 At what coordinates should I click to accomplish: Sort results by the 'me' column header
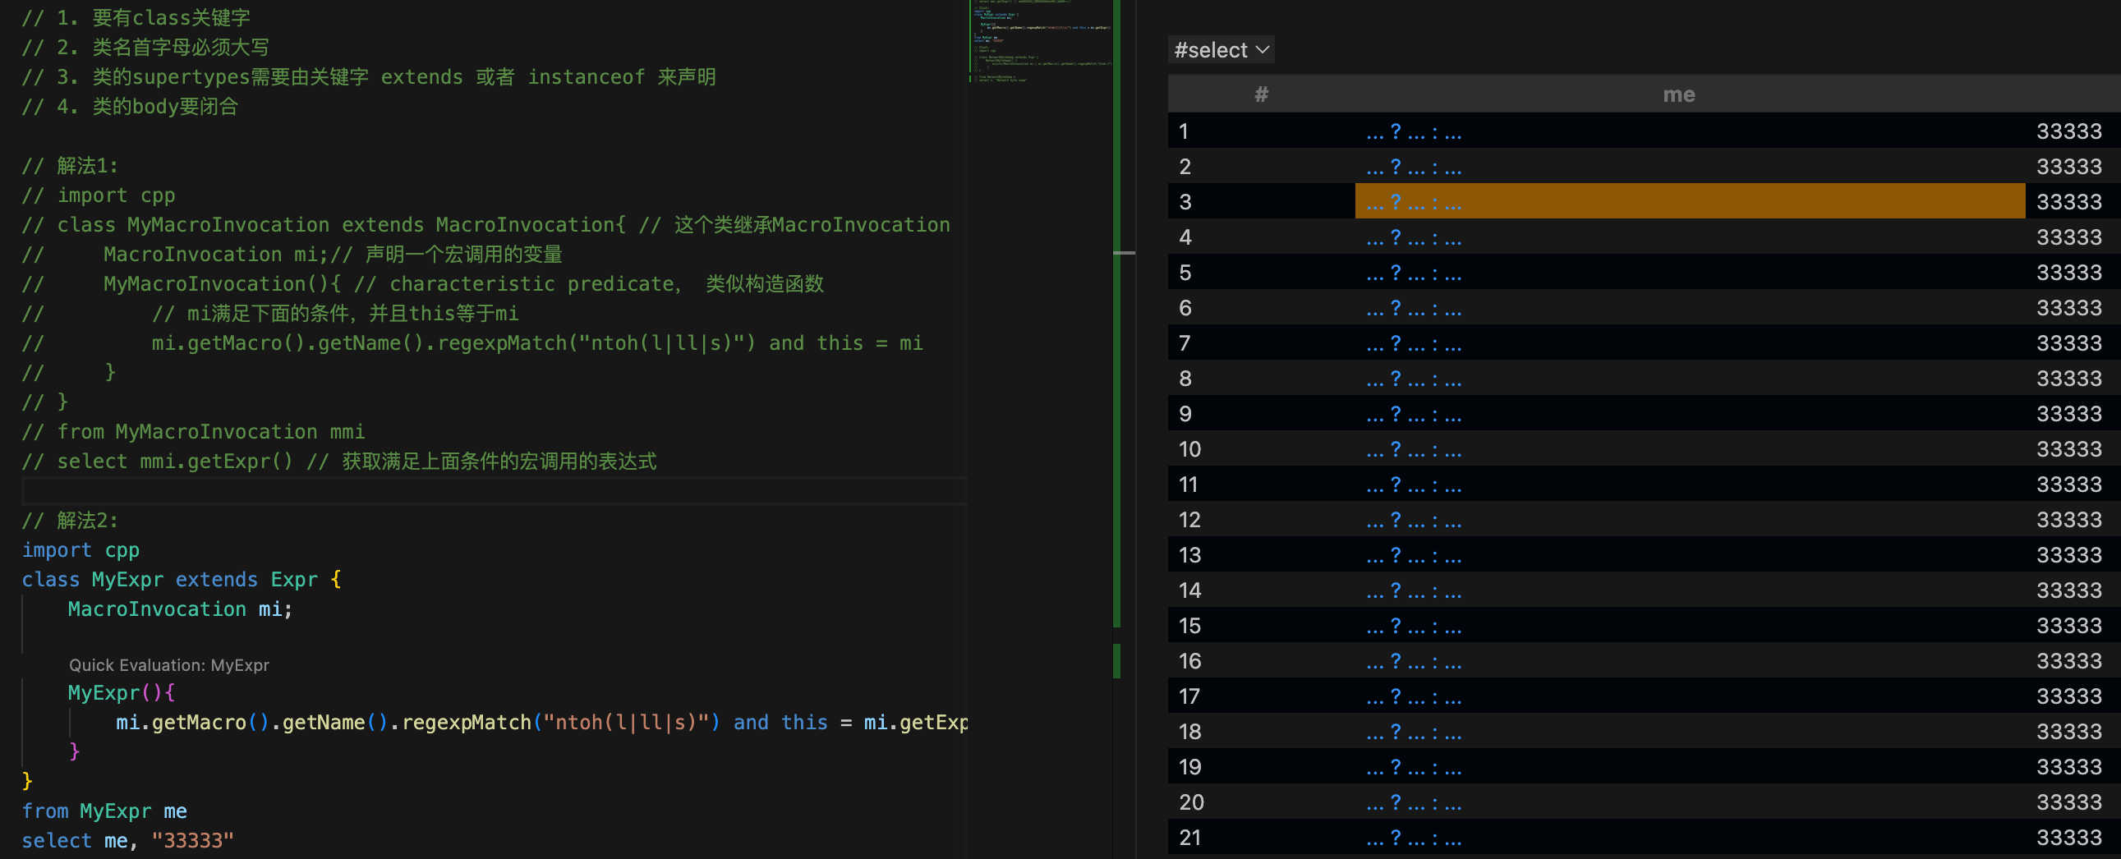pos(1678,94)
